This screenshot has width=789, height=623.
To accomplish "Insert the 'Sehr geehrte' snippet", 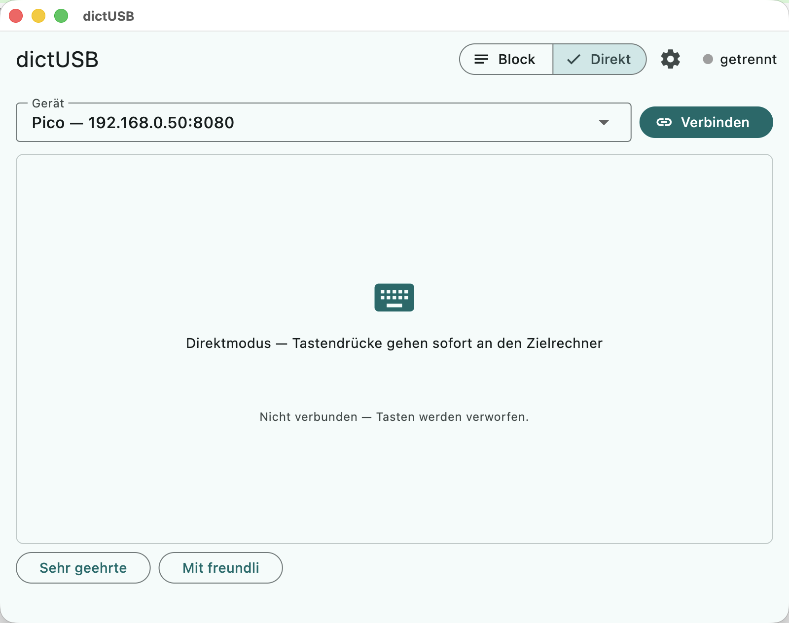I will click(83, 568).
